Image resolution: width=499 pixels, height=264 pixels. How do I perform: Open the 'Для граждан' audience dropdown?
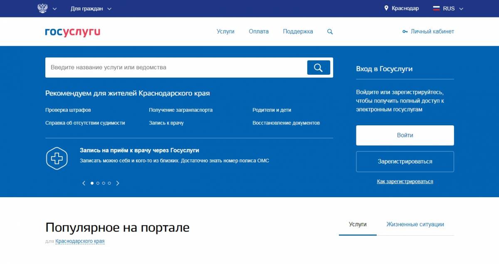click(91, 9)
